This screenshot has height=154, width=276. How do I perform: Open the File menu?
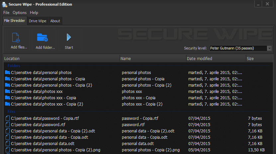coord(6,13)
